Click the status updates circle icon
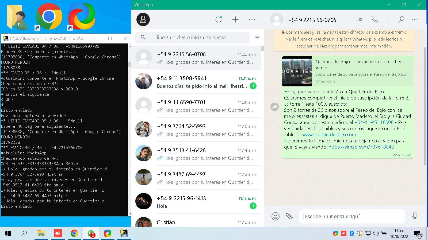Image resolution: width=428 pixels, height=240 pixels. point(219,19)
